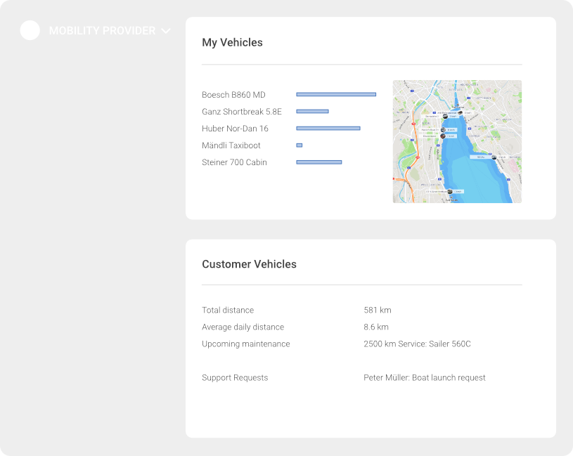Click the southernmost boat marker on the map
This screenshot has height=456, width=573.
449,190
